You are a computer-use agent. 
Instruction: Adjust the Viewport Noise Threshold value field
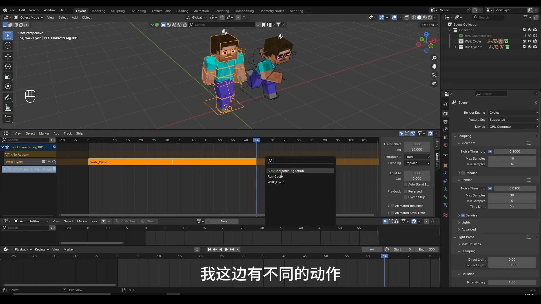point(515,151)
